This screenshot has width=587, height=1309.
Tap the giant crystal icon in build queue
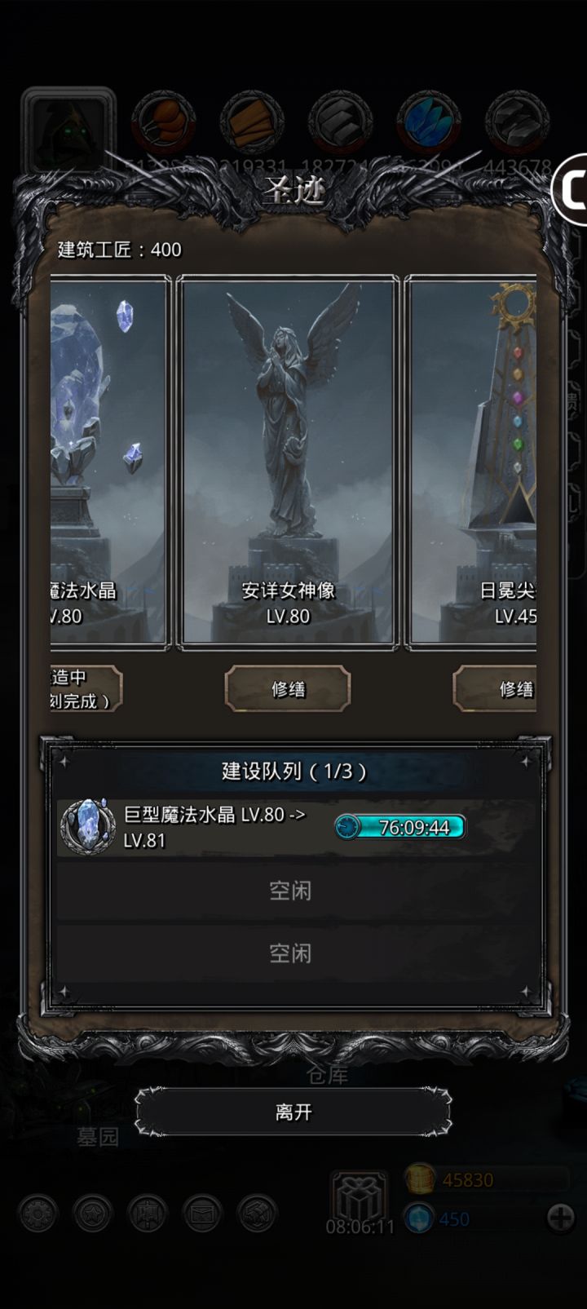point(88,826)
